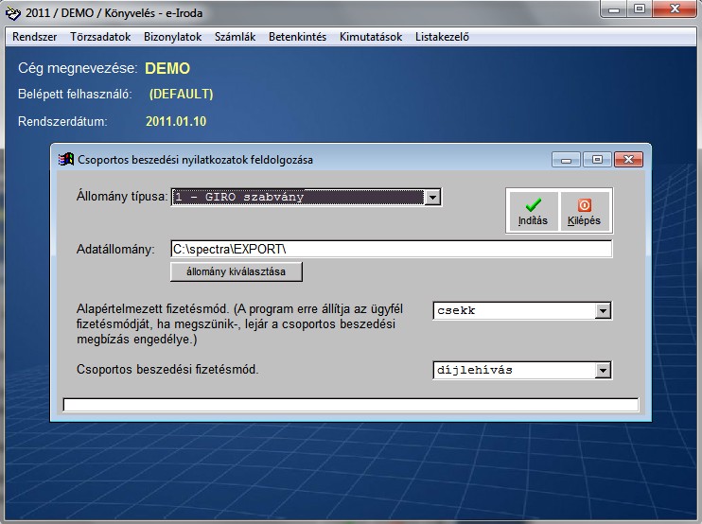Expand the csekk payment method dropdown
Image resolution: width=702 pixels, height=524 pixels.
coord(603,310)
